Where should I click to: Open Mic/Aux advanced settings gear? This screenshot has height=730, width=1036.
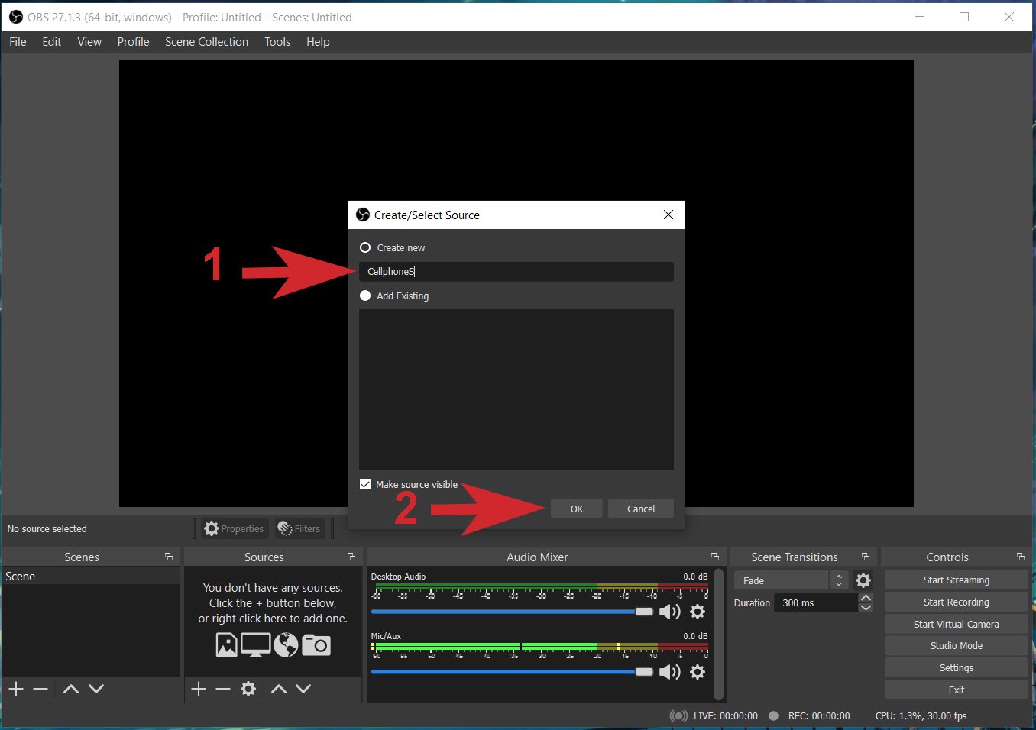(x=697, y=672)
